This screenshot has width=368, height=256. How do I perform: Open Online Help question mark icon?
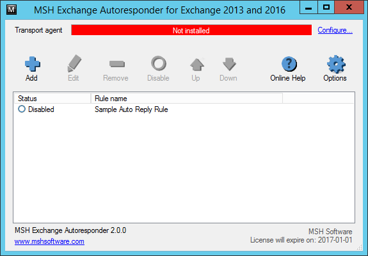coord(289,64)
